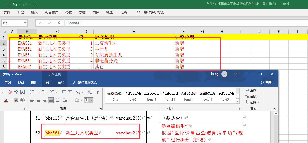The width and height of the screenshot is (308, 143).
Task: Click Excel select-all corner button
Action: pos(4,32)
